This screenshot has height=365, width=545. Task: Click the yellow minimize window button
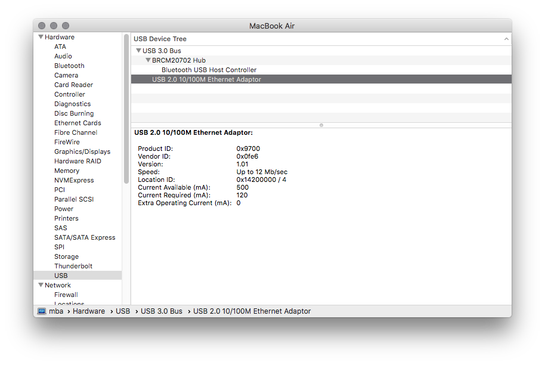click(54, 26)
